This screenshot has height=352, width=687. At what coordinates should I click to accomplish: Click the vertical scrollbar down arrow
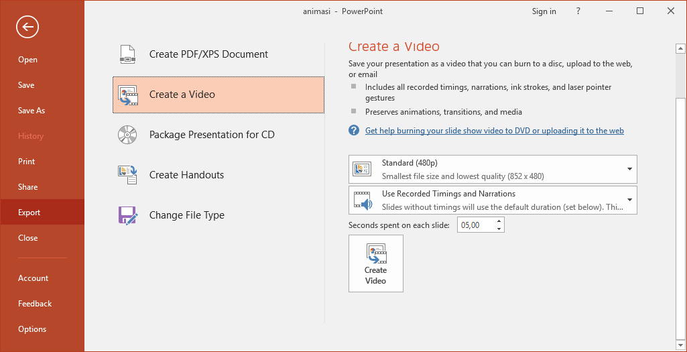(x=680, y=345)
